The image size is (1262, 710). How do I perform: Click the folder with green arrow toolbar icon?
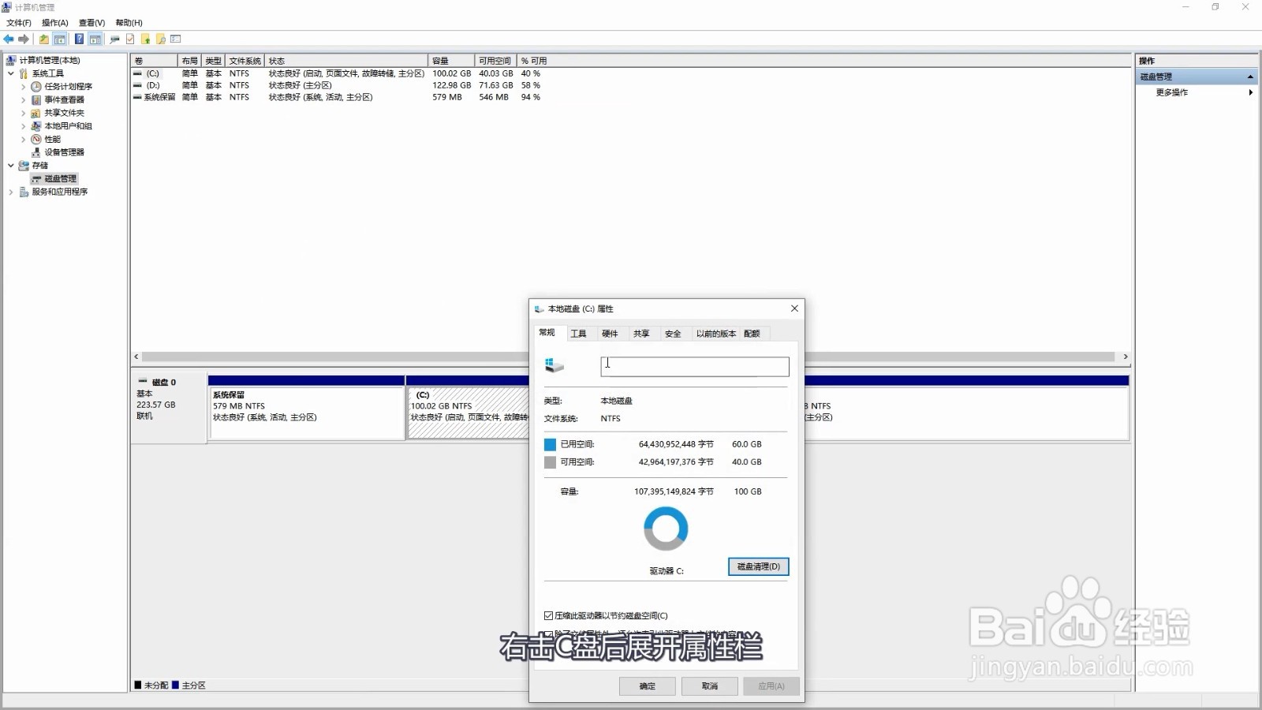click(145, 39)
